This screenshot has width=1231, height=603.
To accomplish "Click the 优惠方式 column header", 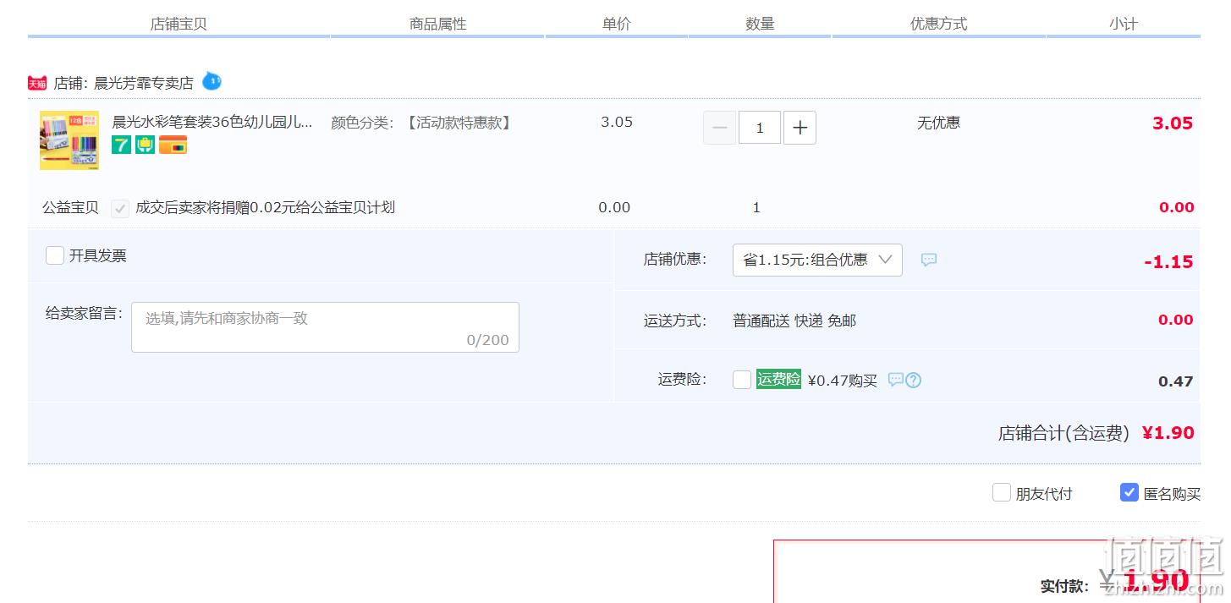I will coord(939,24).
